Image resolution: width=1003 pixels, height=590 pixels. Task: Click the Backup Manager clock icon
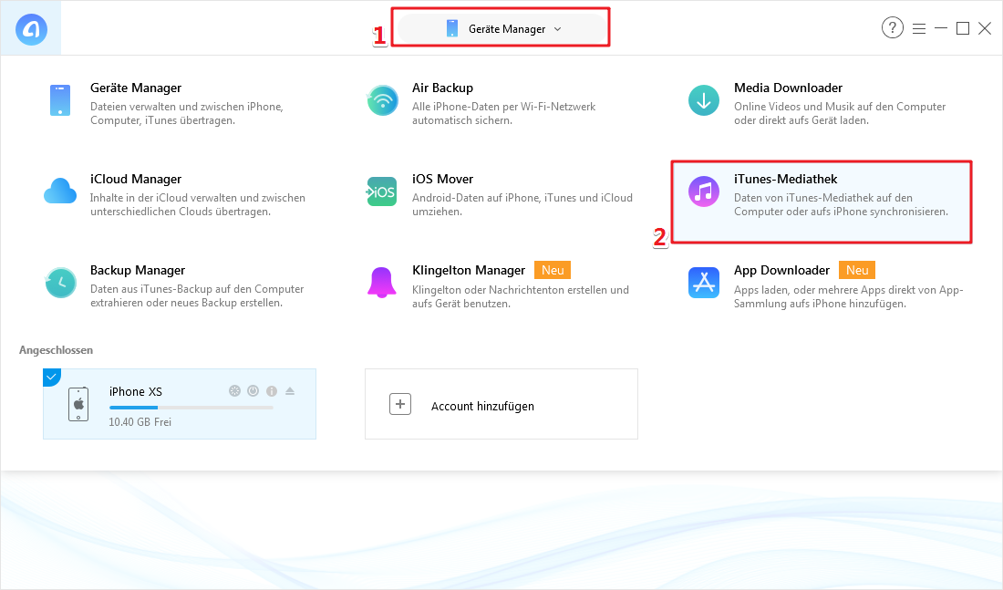pos(61,283)
